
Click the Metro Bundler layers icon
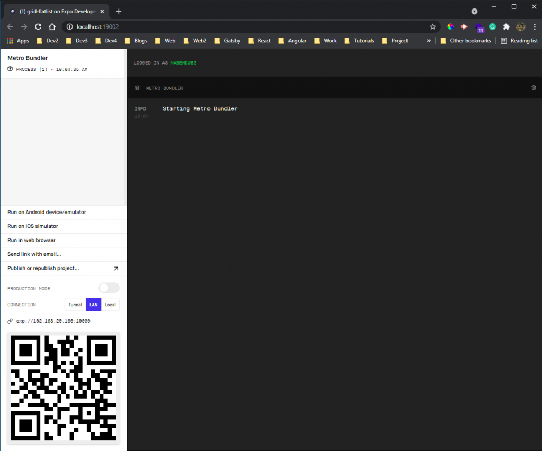click(137, 88)
